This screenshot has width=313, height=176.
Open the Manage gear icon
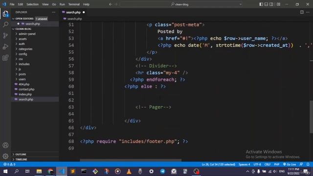[5, 156]
